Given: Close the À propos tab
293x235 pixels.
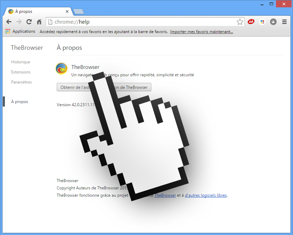Looking at the screenshot, I should 67,11.
